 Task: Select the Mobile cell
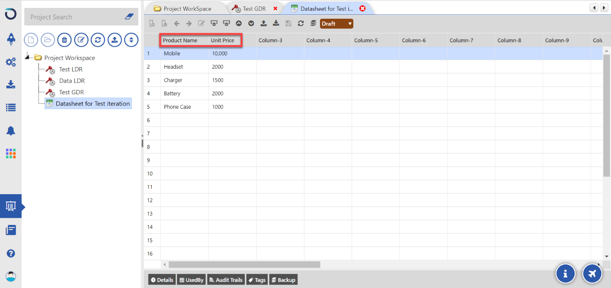point(185,53)
